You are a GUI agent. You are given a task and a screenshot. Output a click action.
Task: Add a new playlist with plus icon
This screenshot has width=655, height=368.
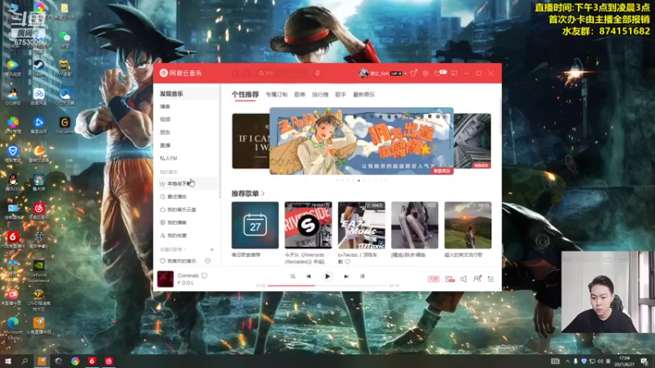pos(212,249)
